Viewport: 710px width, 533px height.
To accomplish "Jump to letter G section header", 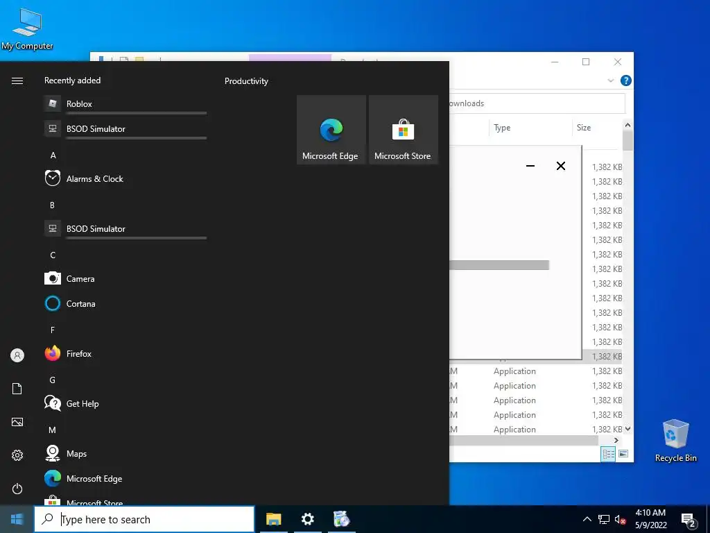I will click(53, 380).
